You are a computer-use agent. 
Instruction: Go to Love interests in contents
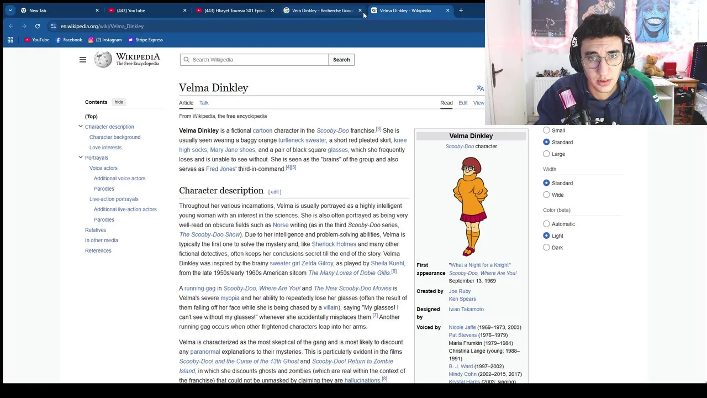pos(105,148)
